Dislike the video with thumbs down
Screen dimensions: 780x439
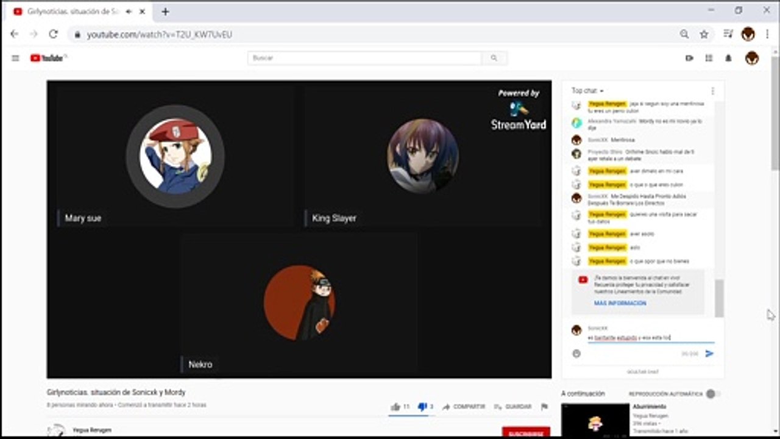[422, 407]
